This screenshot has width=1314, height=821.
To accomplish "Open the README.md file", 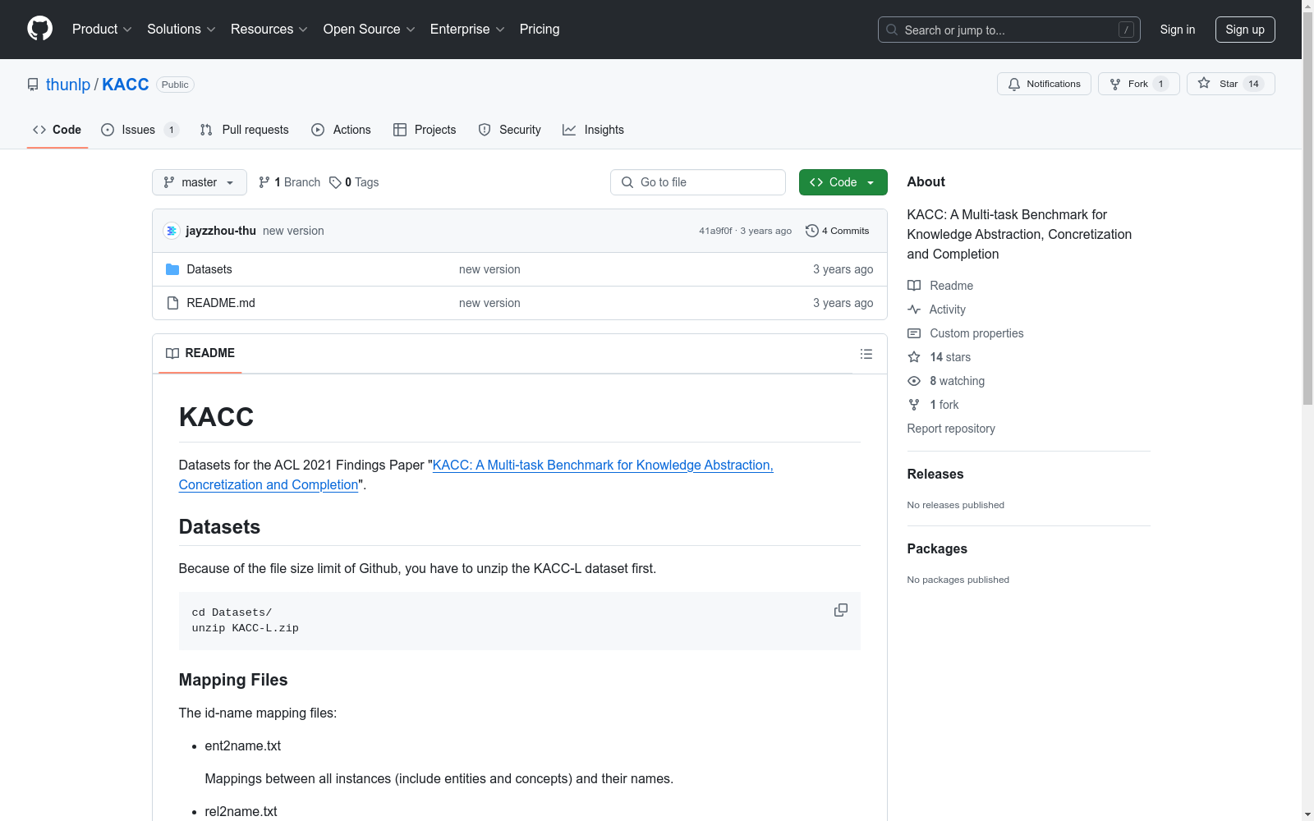I will click(x=221, y=303).
